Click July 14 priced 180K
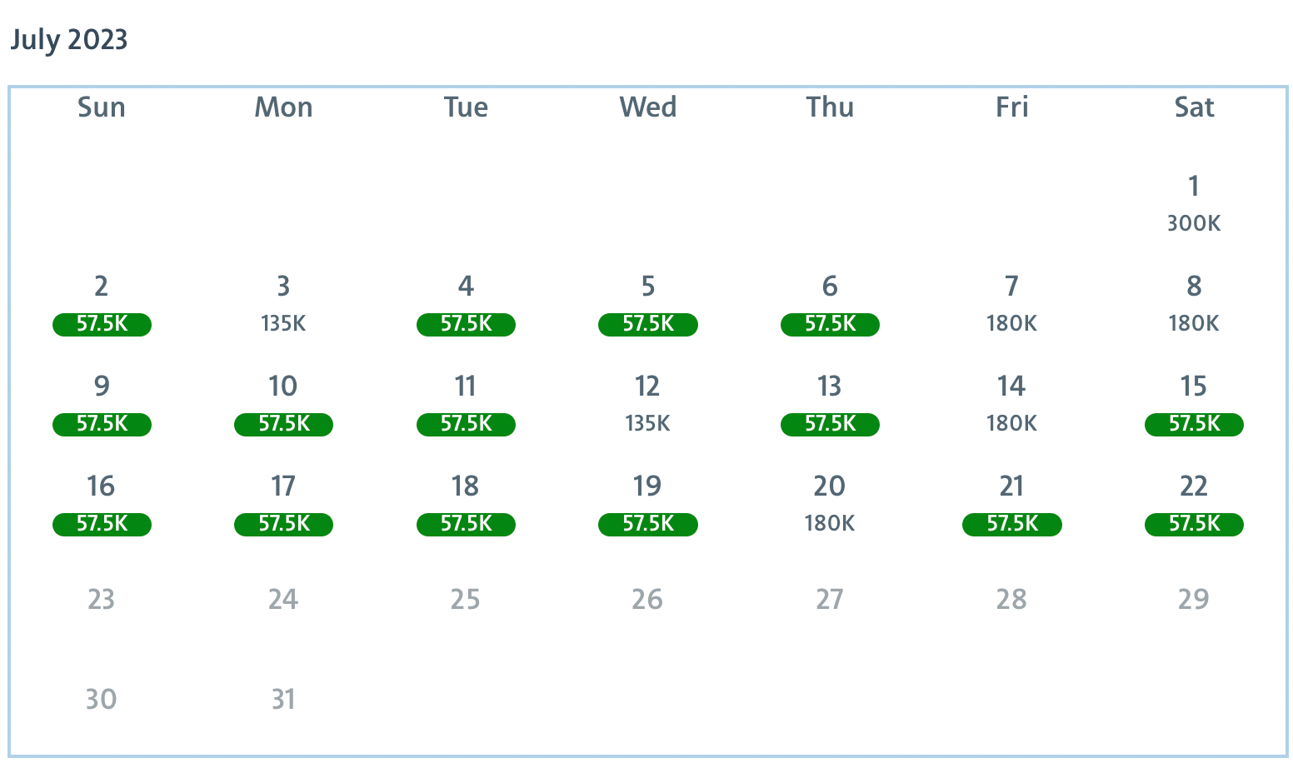Screen dimensions: 1293x763 pos(1011,405)
